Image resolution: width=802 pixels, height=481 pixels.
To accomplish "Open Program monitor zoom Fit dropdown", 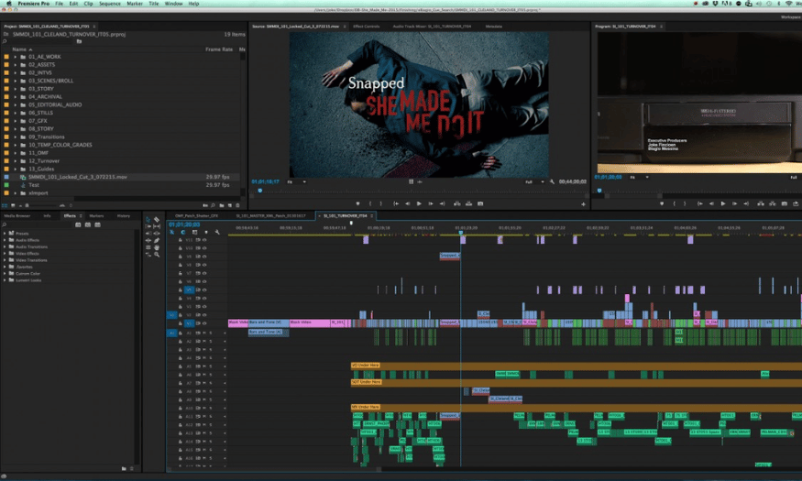I will (x=640, y=177).
